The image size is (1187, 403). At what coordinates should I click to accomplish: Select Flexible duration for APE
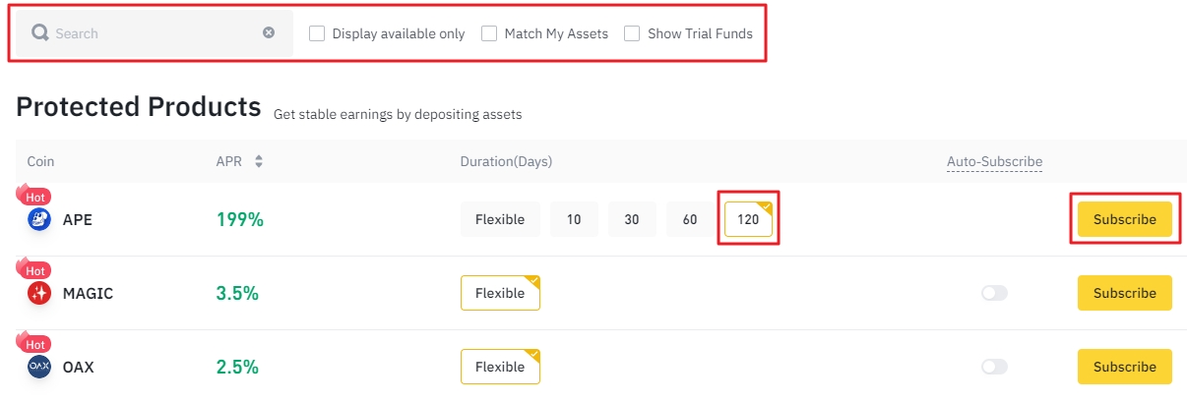[500, 220]
